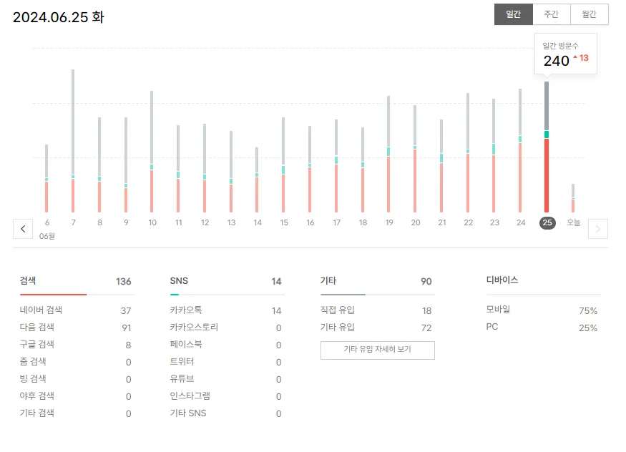Select the bar for June 22
The height and width of the screenshot is (452, 626).
[x=468, y=153]
